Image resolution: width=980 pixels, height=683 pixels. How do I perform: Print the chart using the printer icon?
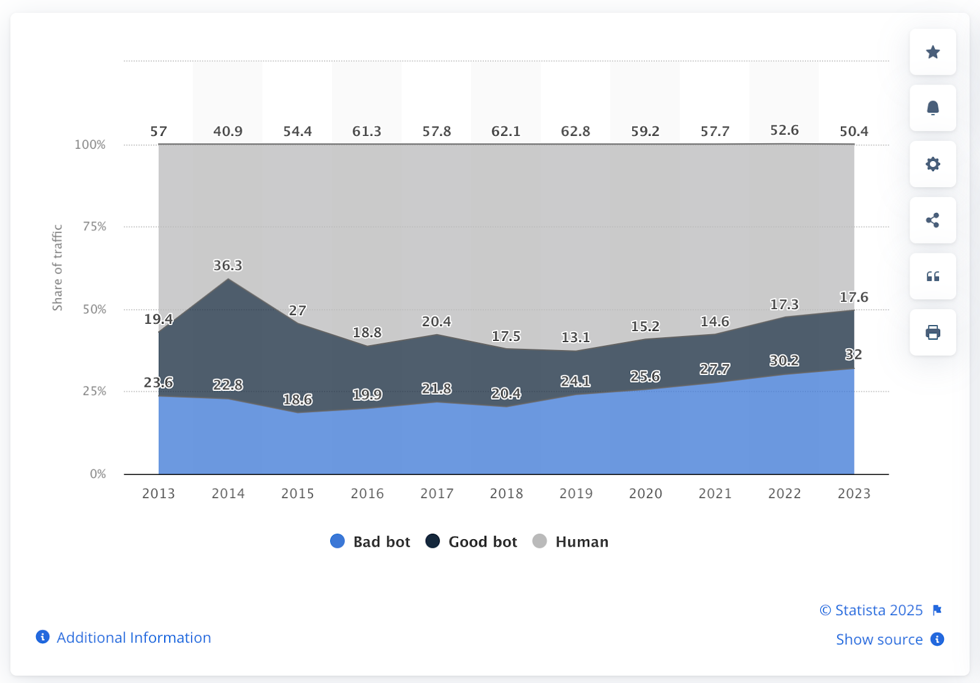pos(932,333)
